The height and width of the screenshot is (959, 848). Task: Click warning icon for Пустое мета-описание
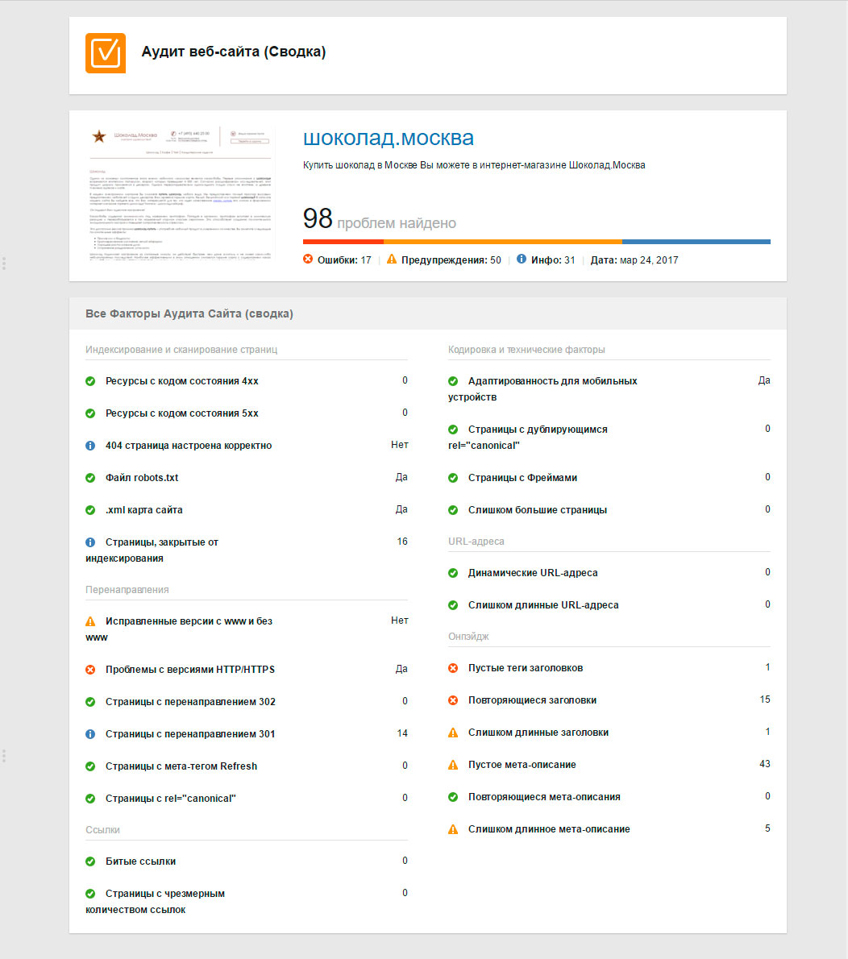click(x=453, y=765)
